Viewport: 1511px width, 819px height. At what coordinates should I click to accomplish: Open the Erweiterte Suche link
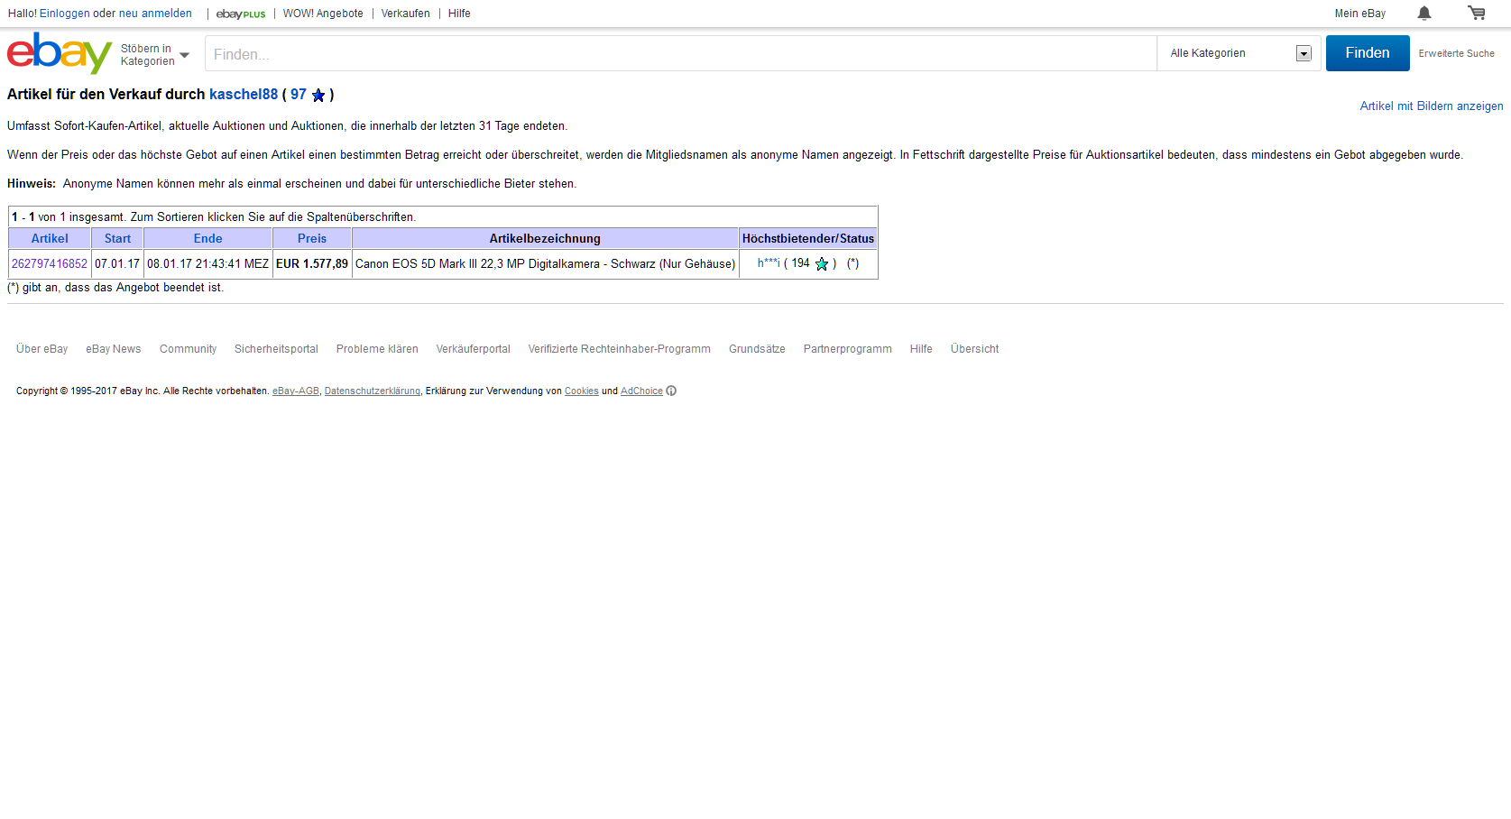pyautogui.click(x=1456, y=54)
